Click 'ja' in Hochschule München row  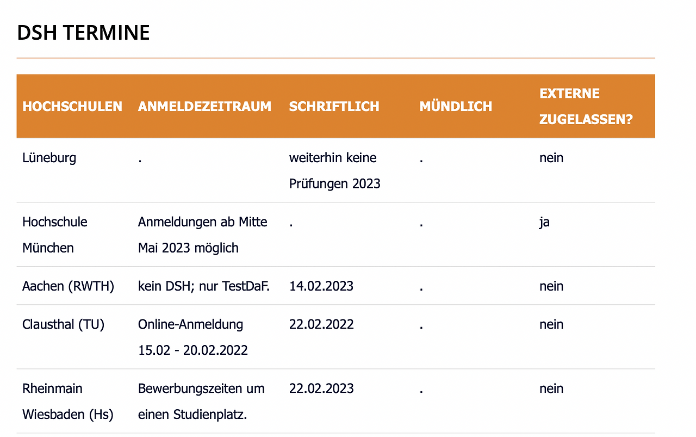544,223
